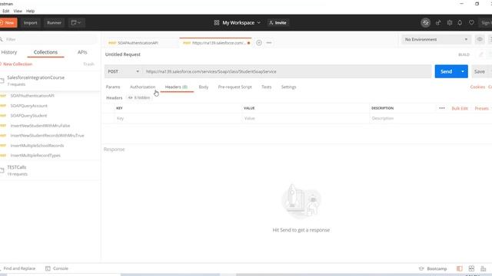This screenshot has width=492, height=276.
Task: Click the two-pane grid view icon in status bar
Action: coord(471,268)
